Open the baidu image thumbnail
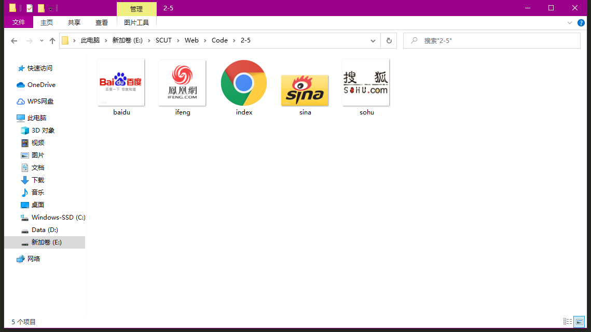591x332 pixels. point(121,83)
